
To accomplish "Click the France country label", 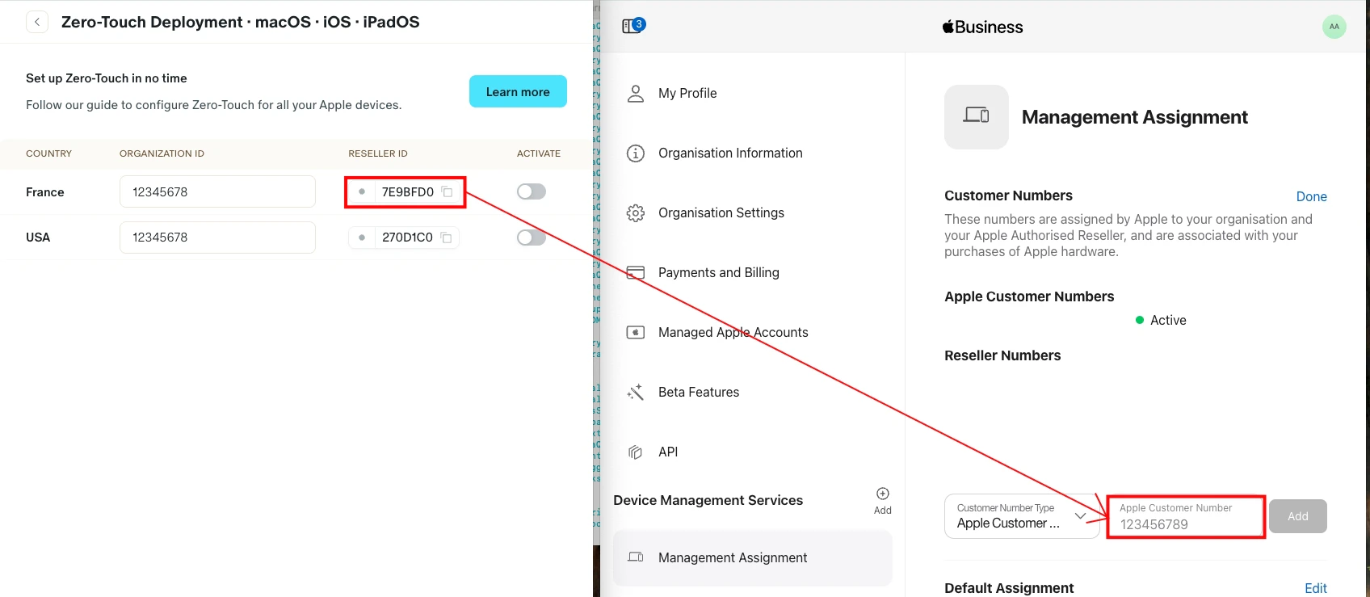I will 45,192.
